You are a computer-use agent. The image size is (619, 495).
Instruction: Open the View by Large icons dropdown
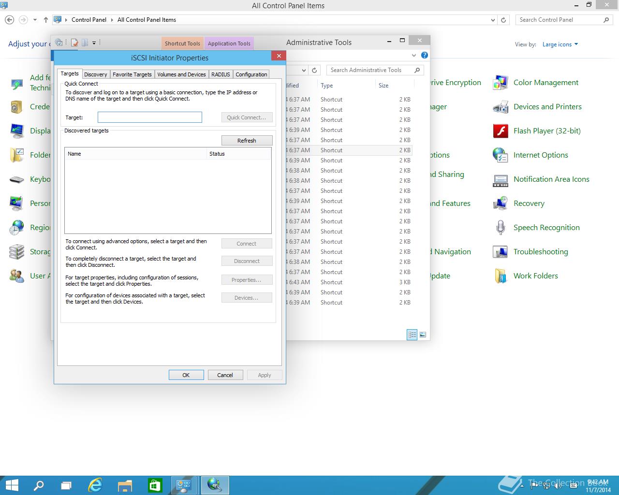pos(560,44)
